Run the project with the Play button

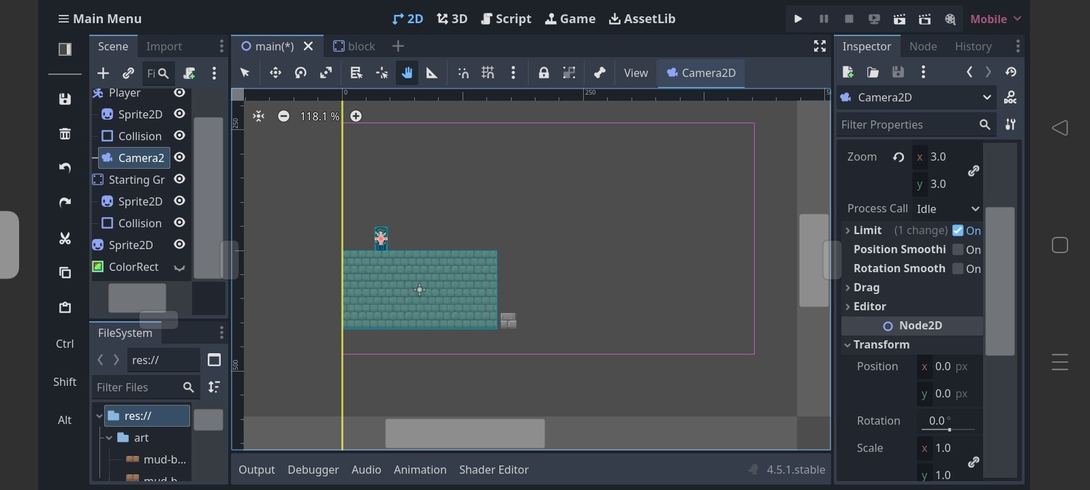[798, 19]
